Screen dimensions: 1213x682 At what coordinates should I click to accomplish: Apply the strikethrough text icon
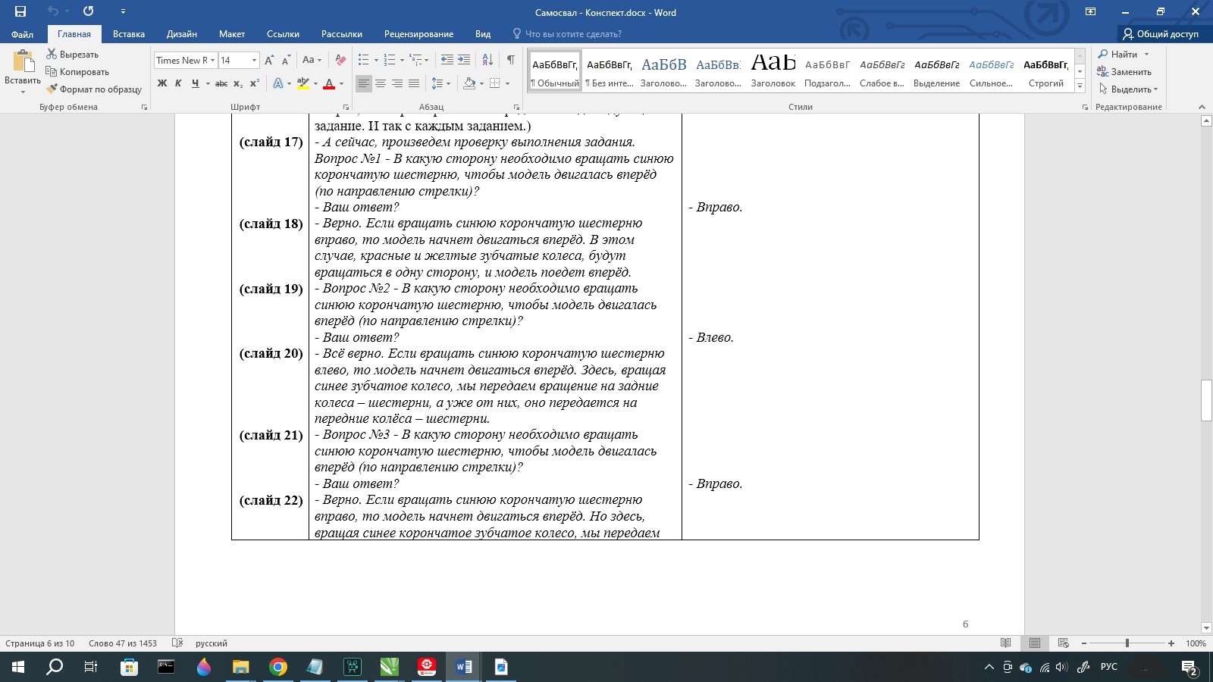tap(221, 83)
